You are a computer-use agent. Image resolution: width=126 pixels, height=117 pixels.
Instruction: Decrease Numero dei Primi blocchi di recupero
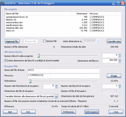[x=56, y=87]
